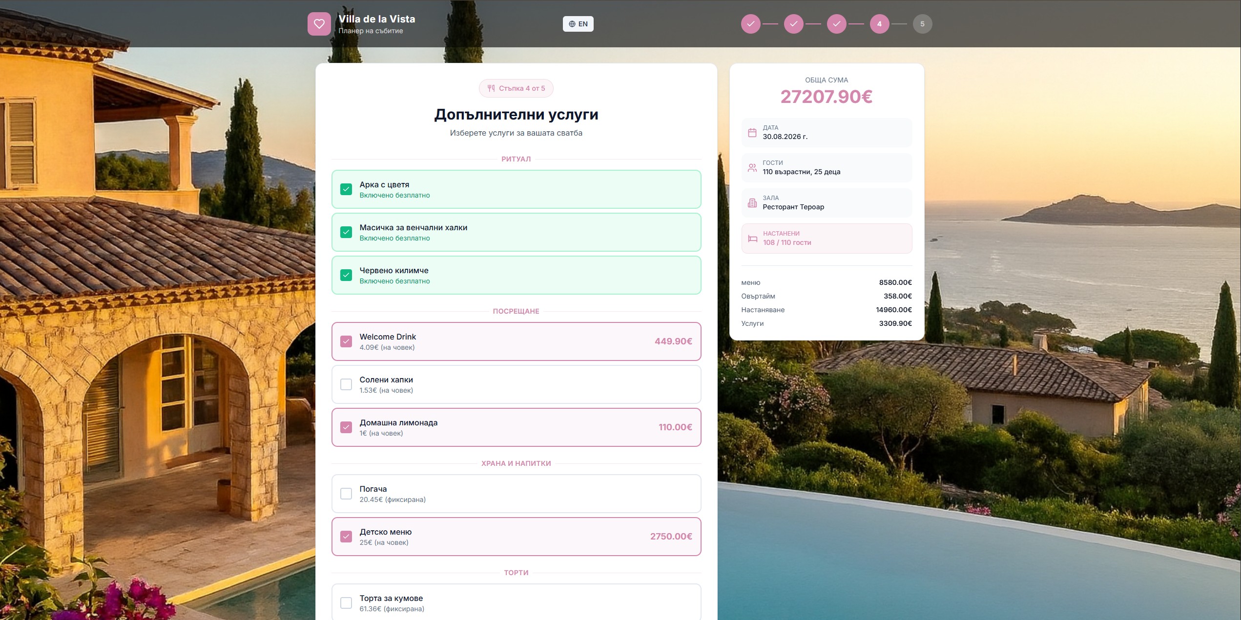Click the date 30.08.2026 г.
1241x620 pixels.
tap(785, 137)
